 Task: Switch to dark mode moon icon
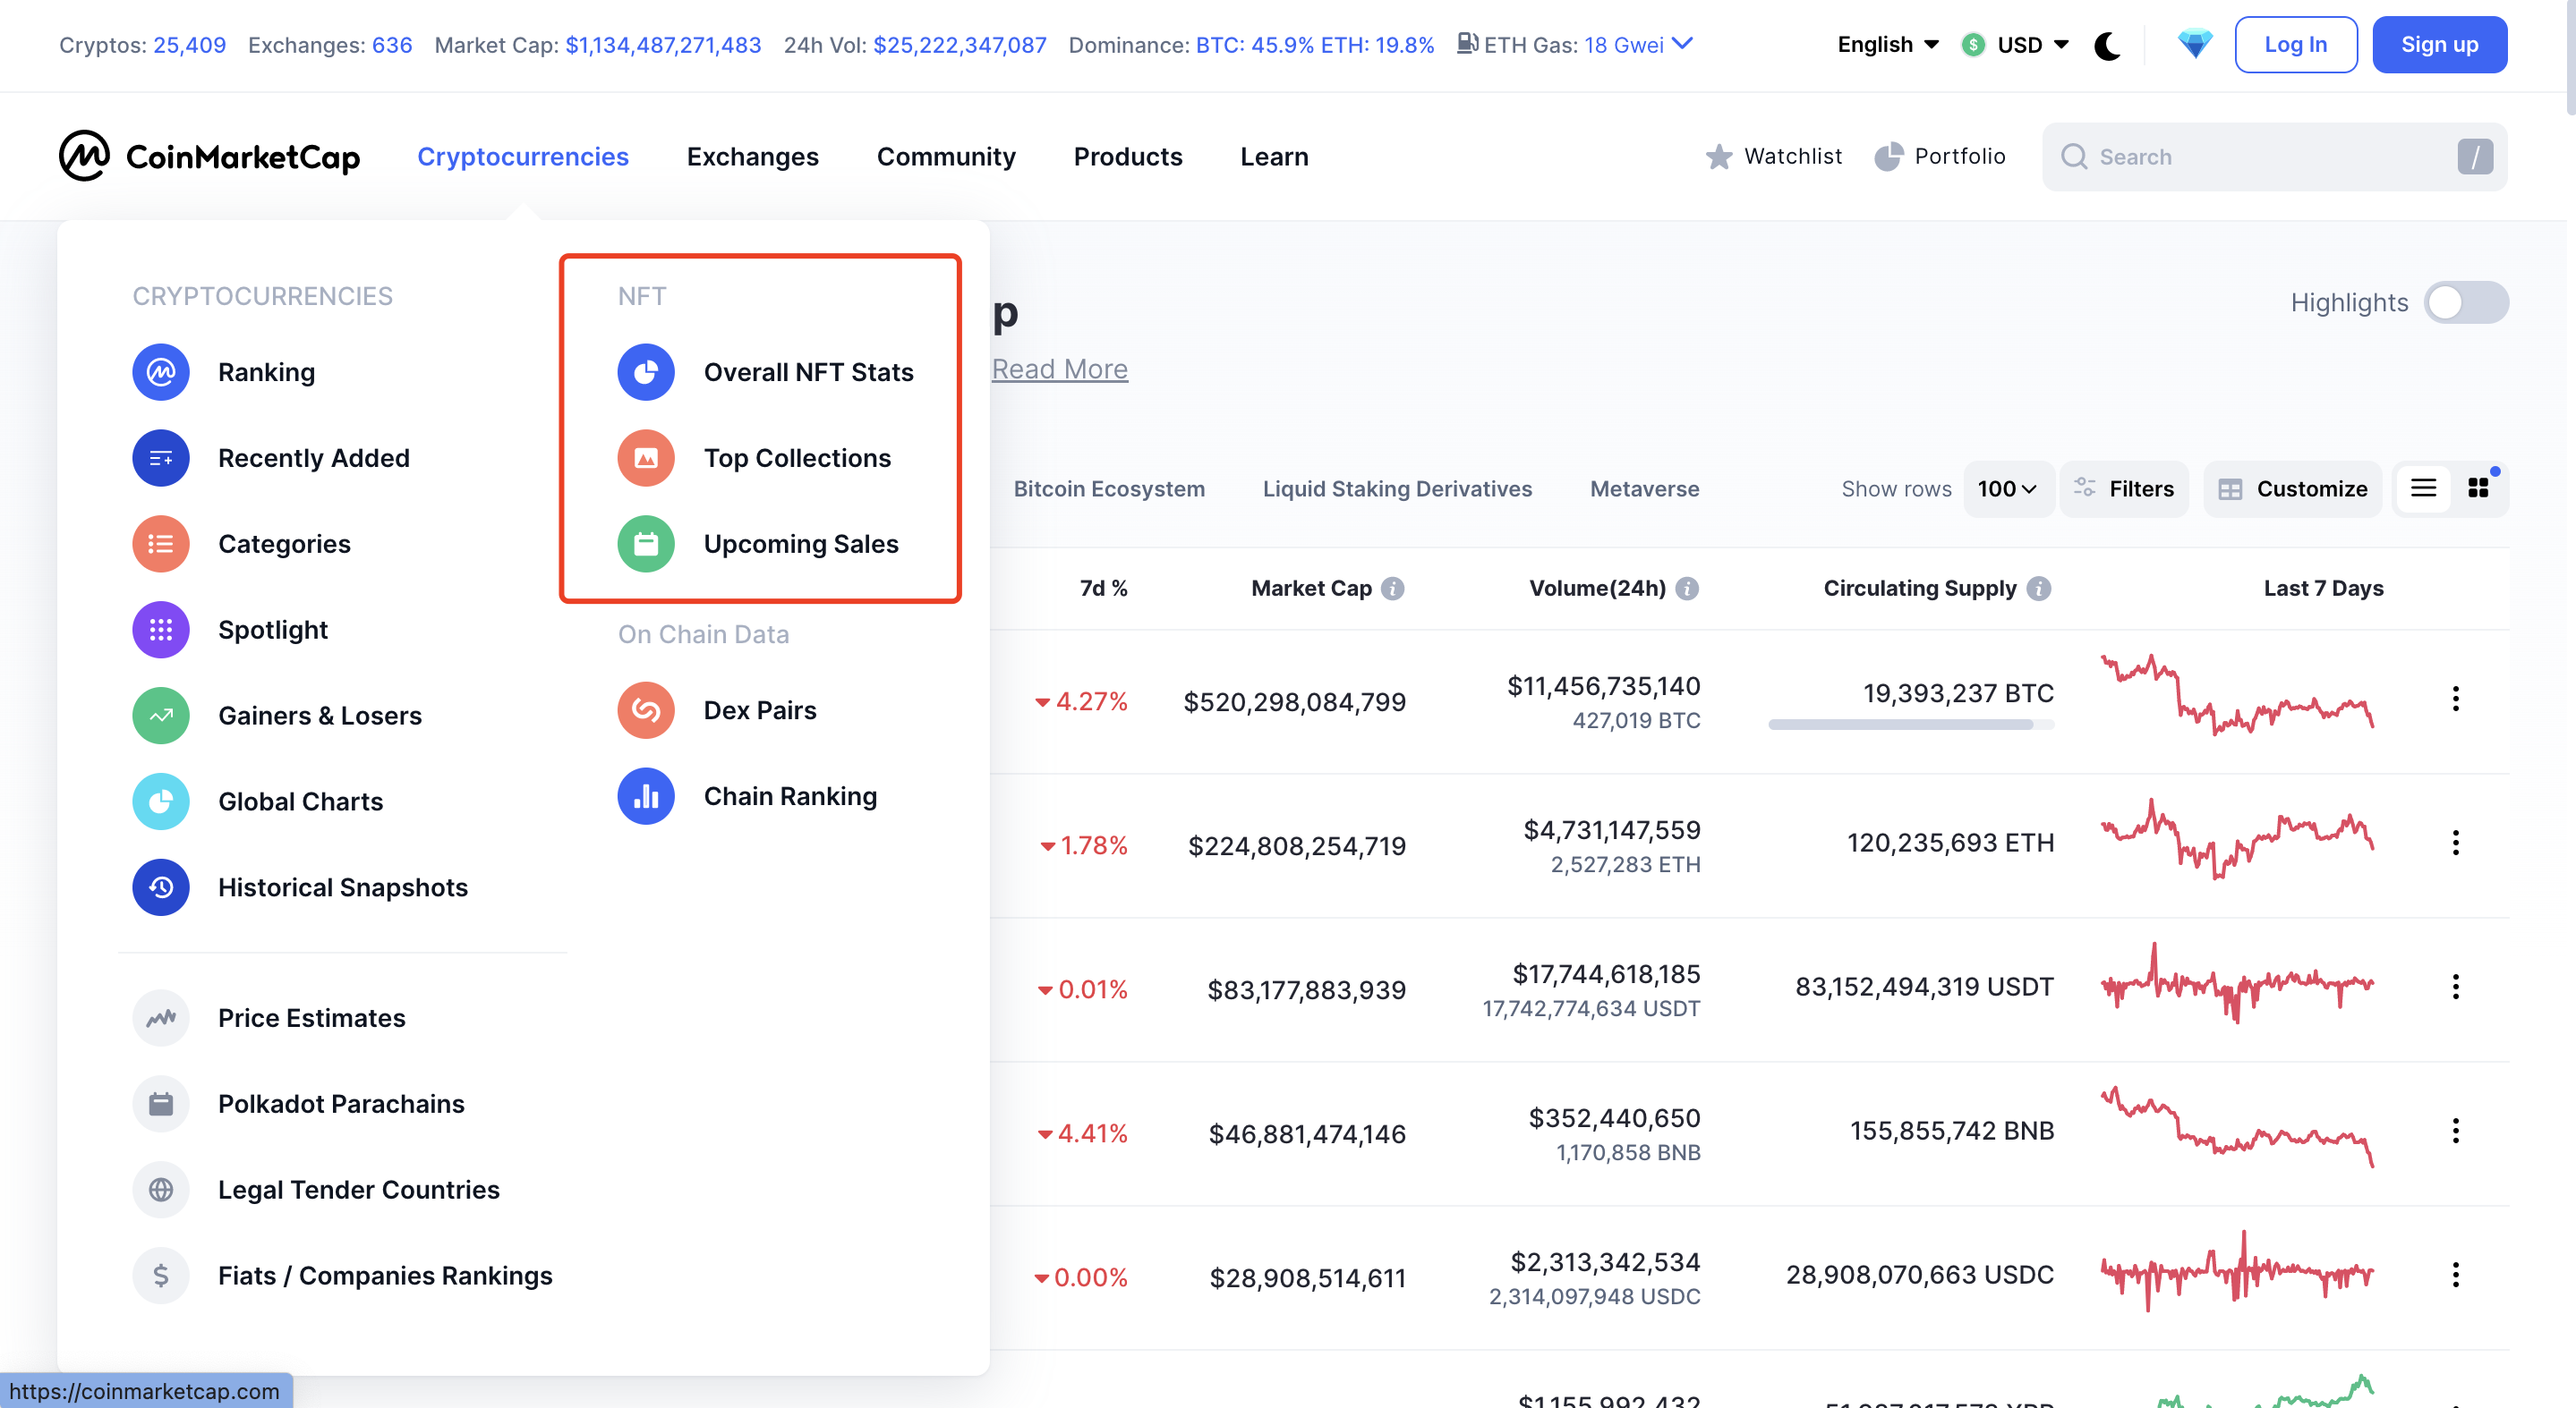coord(2107,45)
